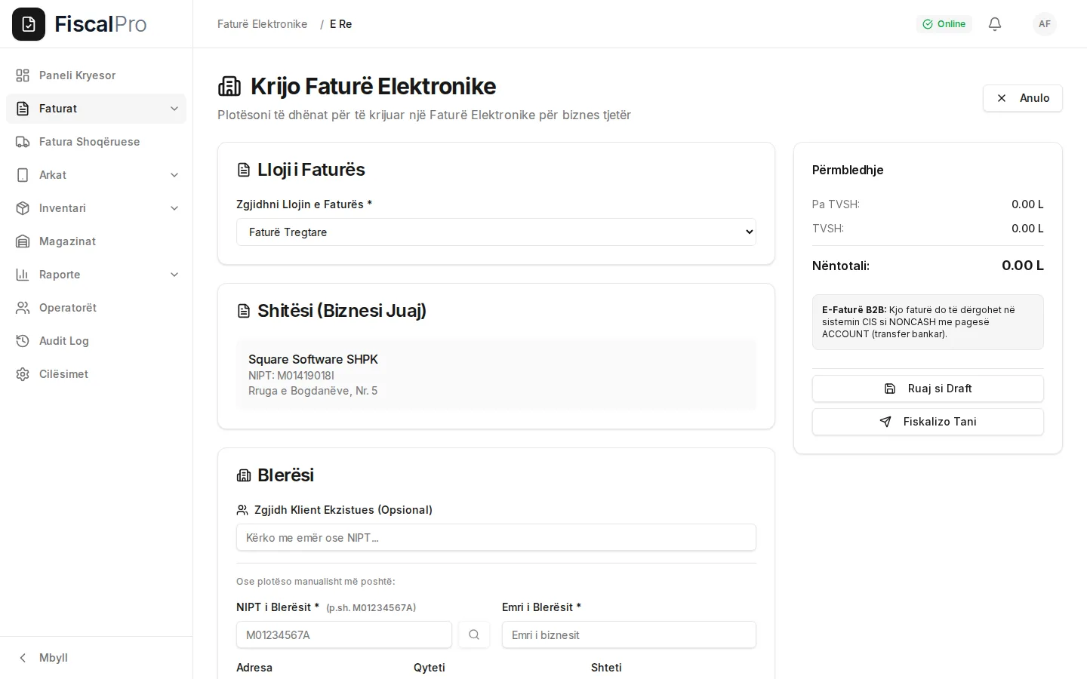Click the Pa TVSH 0.00 L value
Image resolution: width=1087 pixels, height=679 pixels.
pyautogui.click(x=1027, y=204)
